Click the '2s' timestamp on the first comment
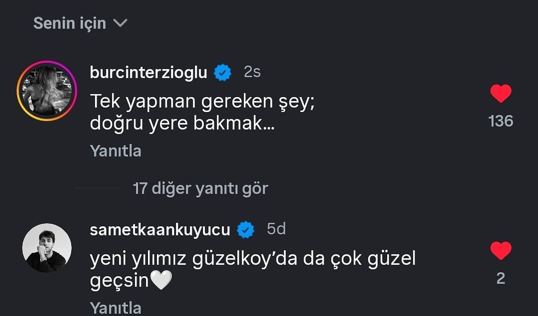Image resolution: width=538 pixels, height=316 pixels. coord(252,72)
